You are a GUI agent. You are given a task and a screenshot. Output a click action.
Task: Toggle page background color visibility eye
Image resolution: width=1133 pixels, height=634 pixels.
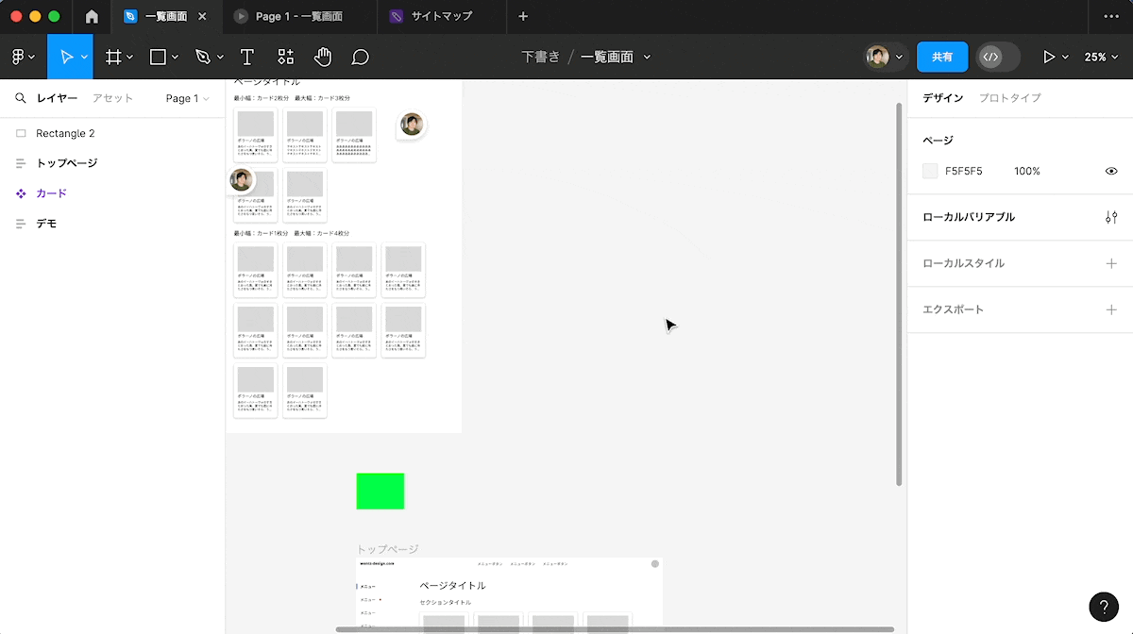[x=1111, y=171]
